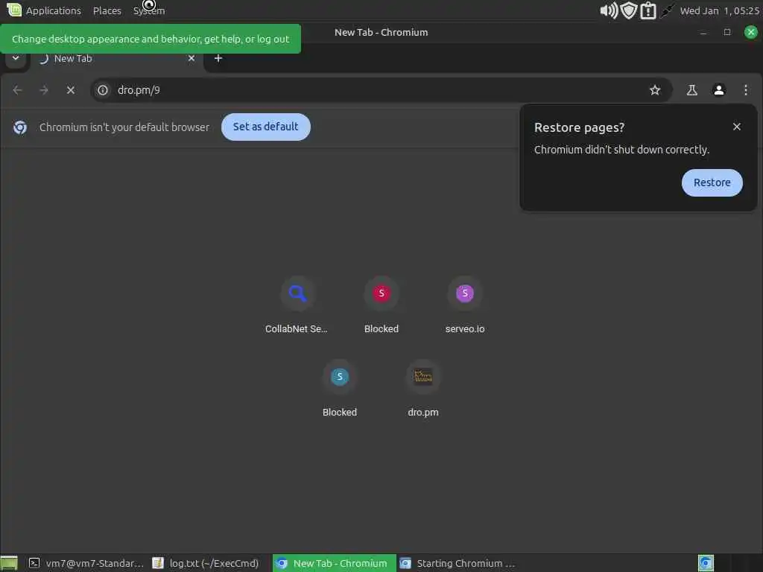The width and height of the screenshot is (763, 572).
Task: Go back with the left arrow button
Action: (18, 90)
